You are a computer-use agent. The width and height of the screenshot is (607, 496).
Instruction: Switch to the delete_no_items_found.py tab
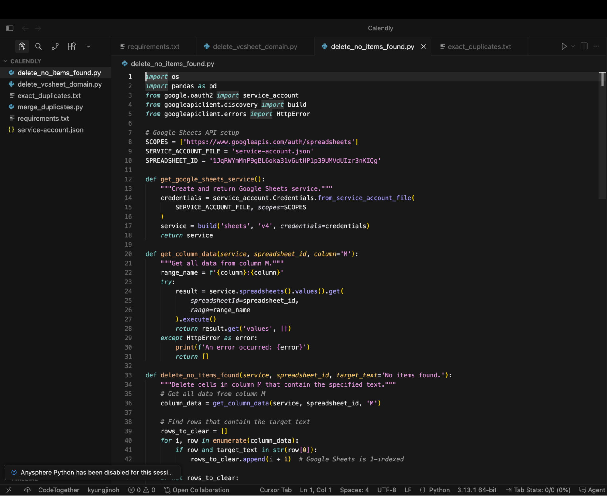372,46
